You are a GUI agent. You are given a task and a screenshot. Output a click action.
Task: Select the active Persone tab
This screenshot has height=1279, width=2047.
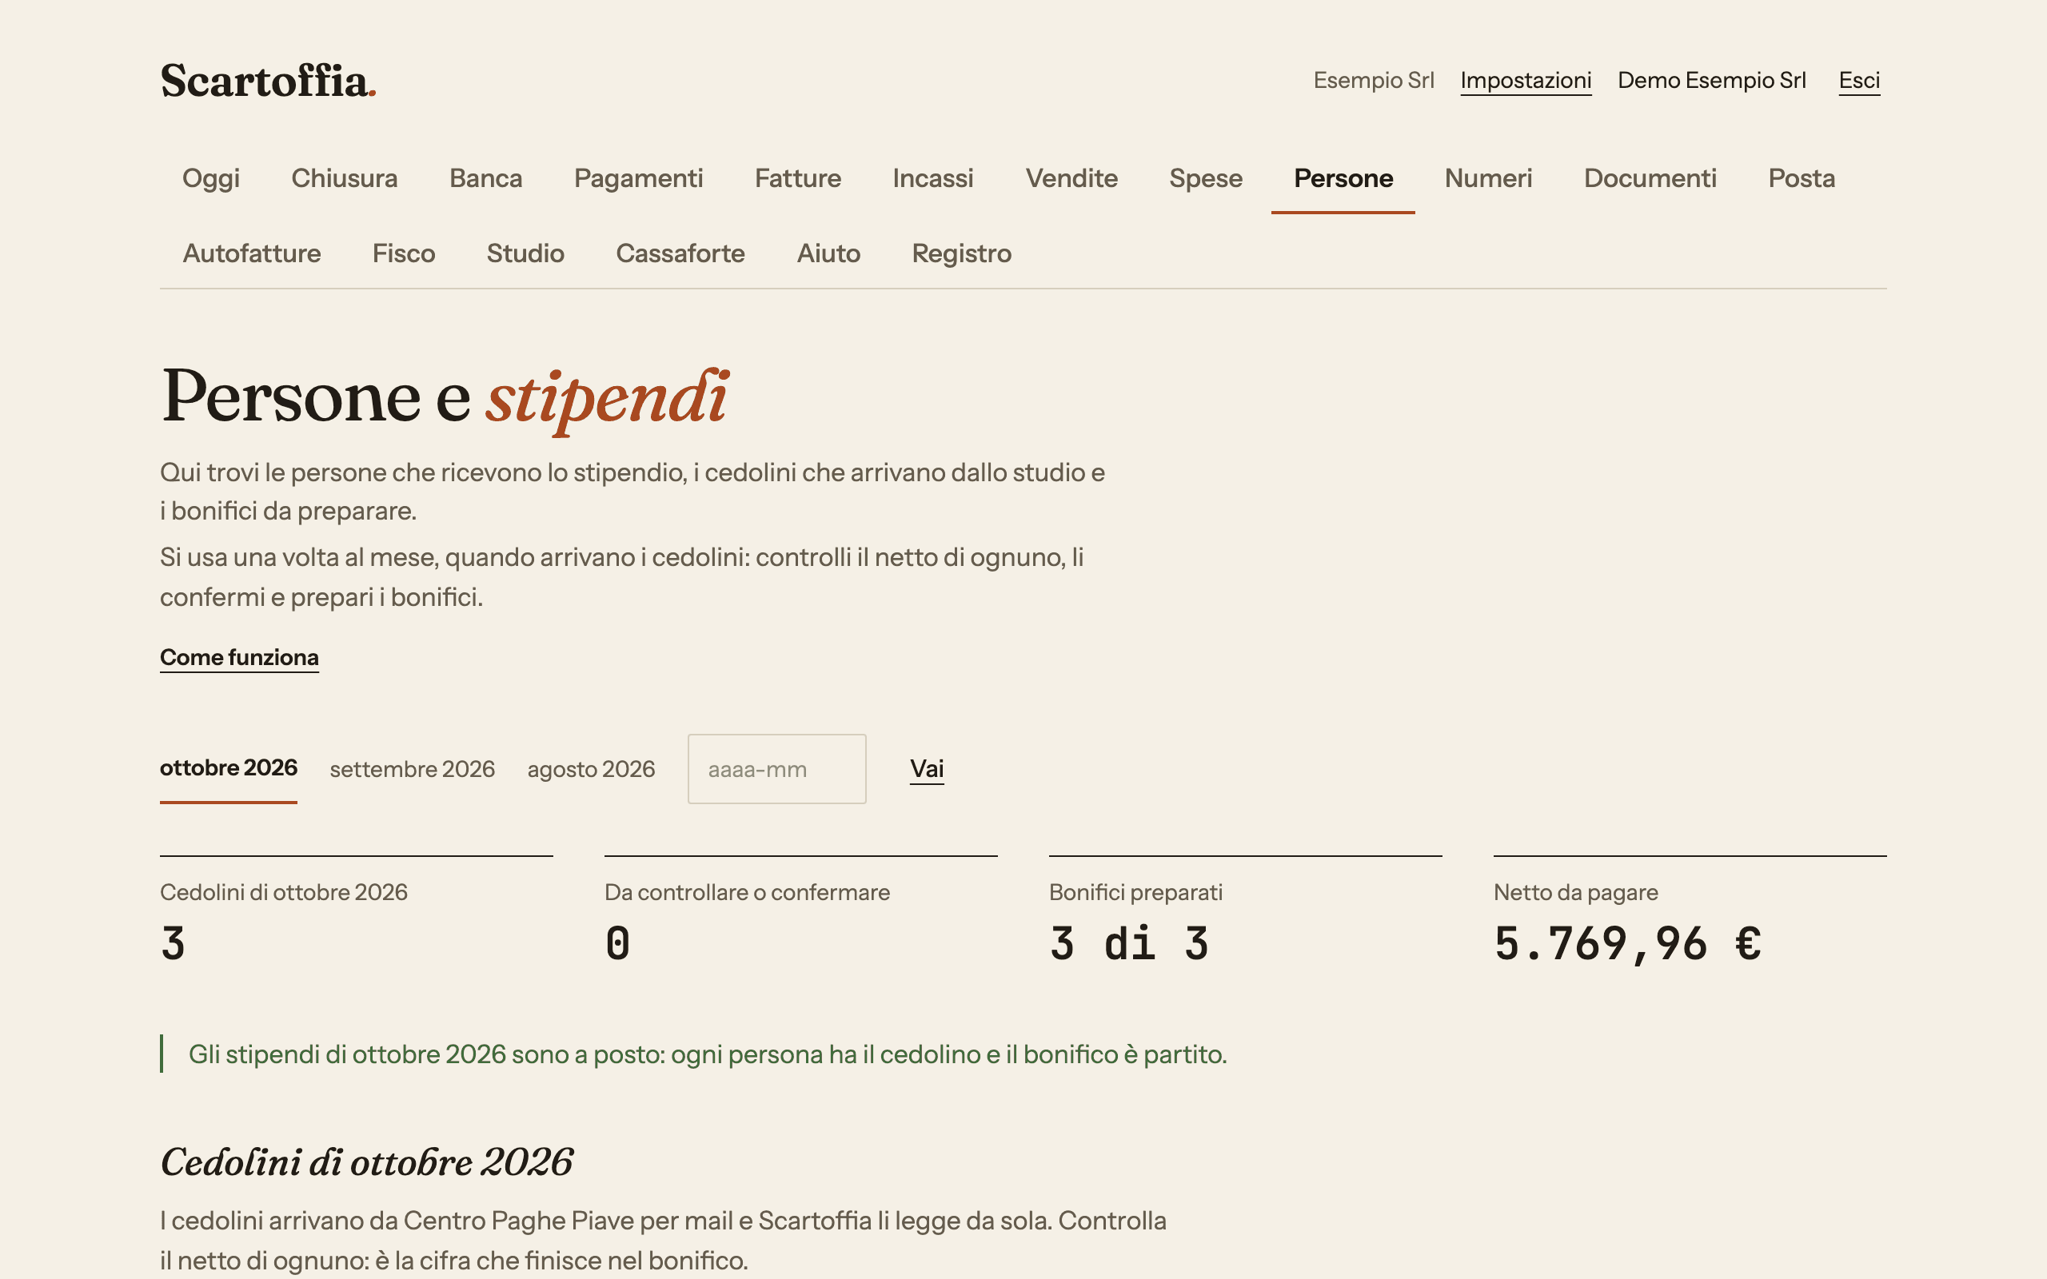pyautogui.click(x=1343, y=178)
